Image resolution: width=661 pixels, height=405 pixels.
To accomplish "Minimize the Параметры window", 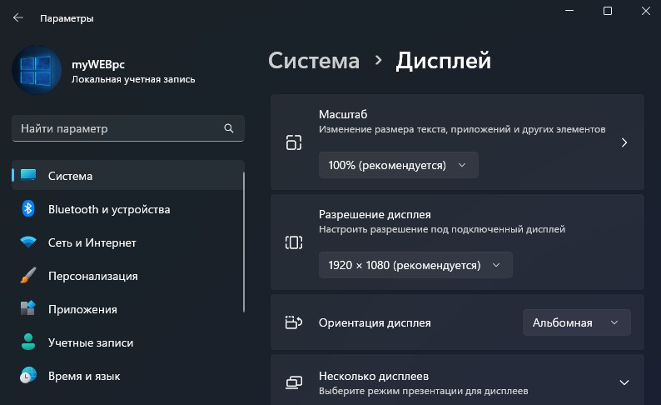I will pyautogui.click(x=569, y=11).
